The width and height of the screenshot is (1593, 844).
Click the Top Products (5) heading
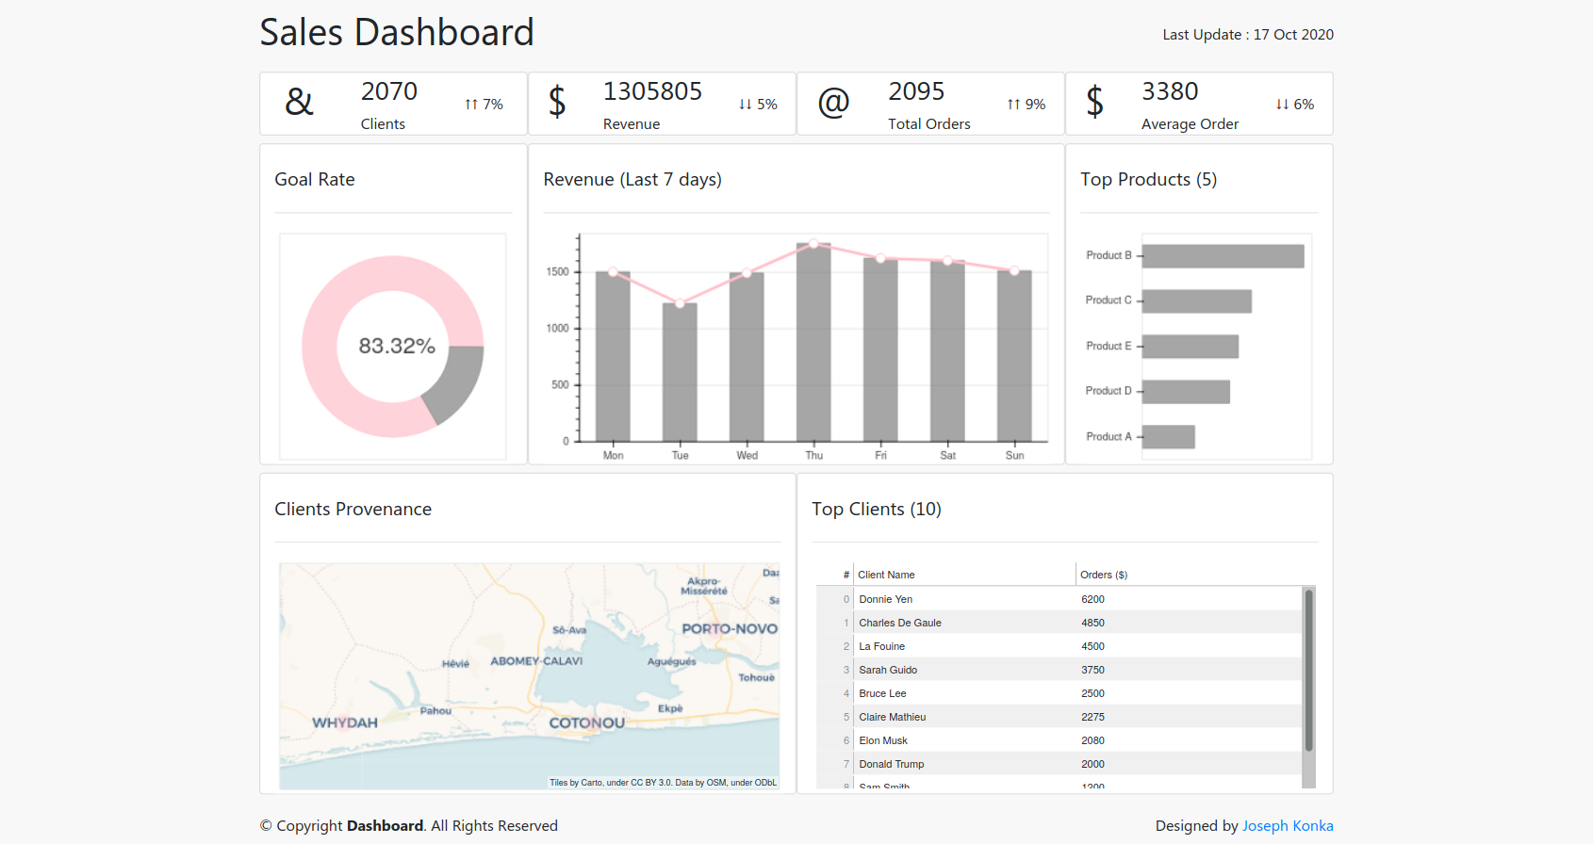coord(1148,180)
